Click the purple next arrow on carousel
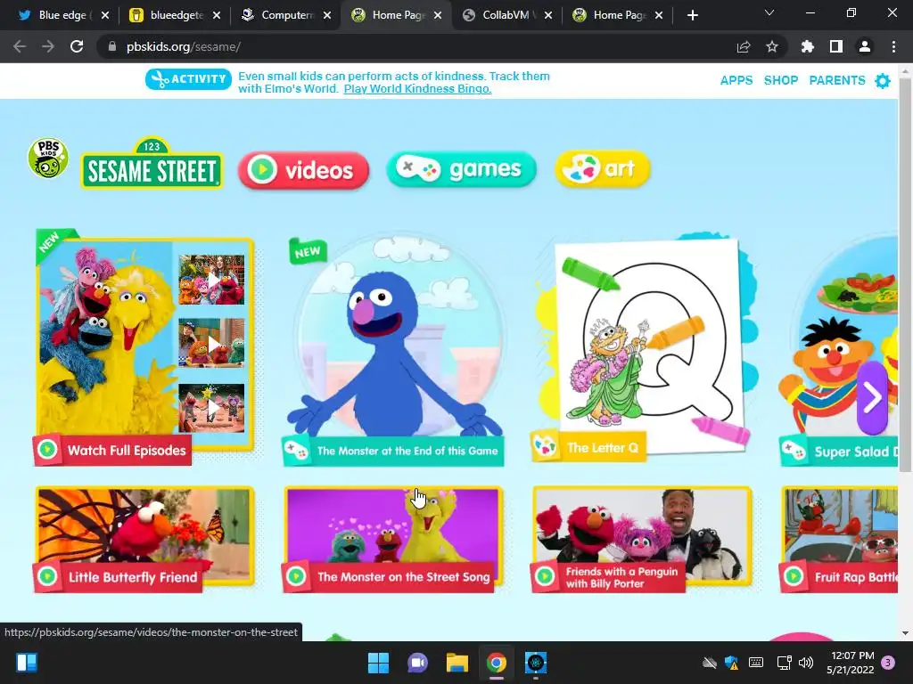Image resolution: width=913 pixels, height=684 pixels. 872,398
